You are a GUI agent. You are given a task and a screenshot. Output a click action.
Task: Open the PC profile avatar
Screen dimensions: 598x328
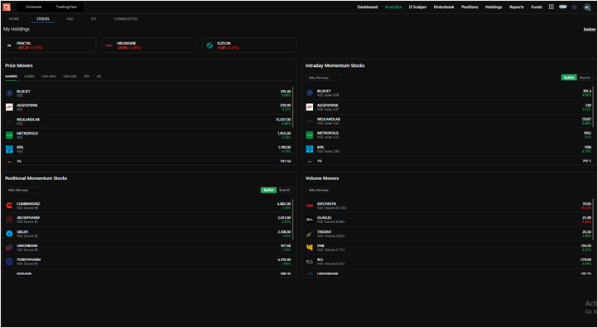click(x=587, y=7)
